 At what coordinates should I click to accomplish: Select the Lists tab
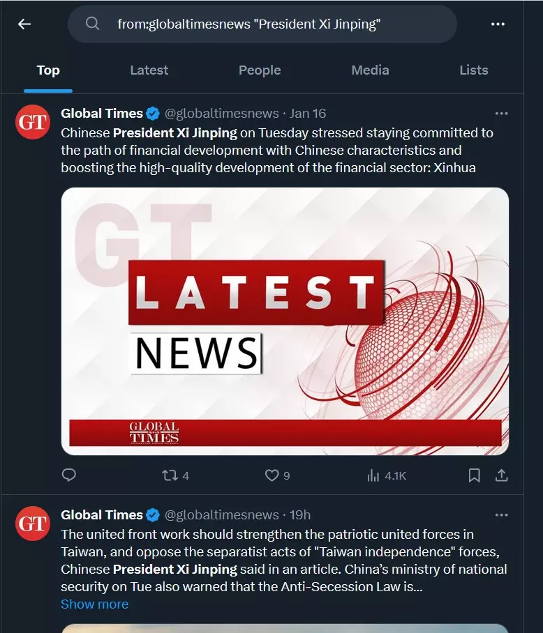click(x=474, y=70)
